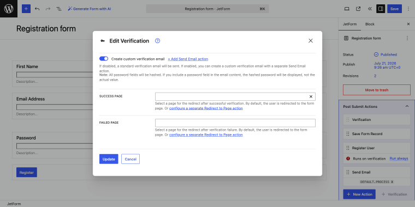Click the July 21, 2026 publish date
Image resolution: width=415 pixels, height=207 pixels.
(387, 65)
